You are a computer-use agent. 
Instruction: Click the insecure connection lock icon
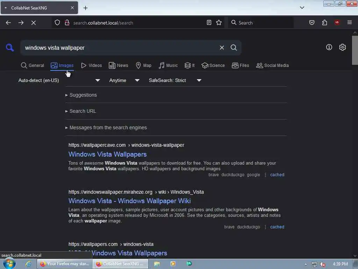[67, 22]
